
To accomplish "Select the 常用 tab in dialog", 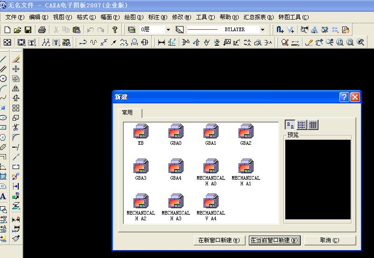I will [130, 113].
